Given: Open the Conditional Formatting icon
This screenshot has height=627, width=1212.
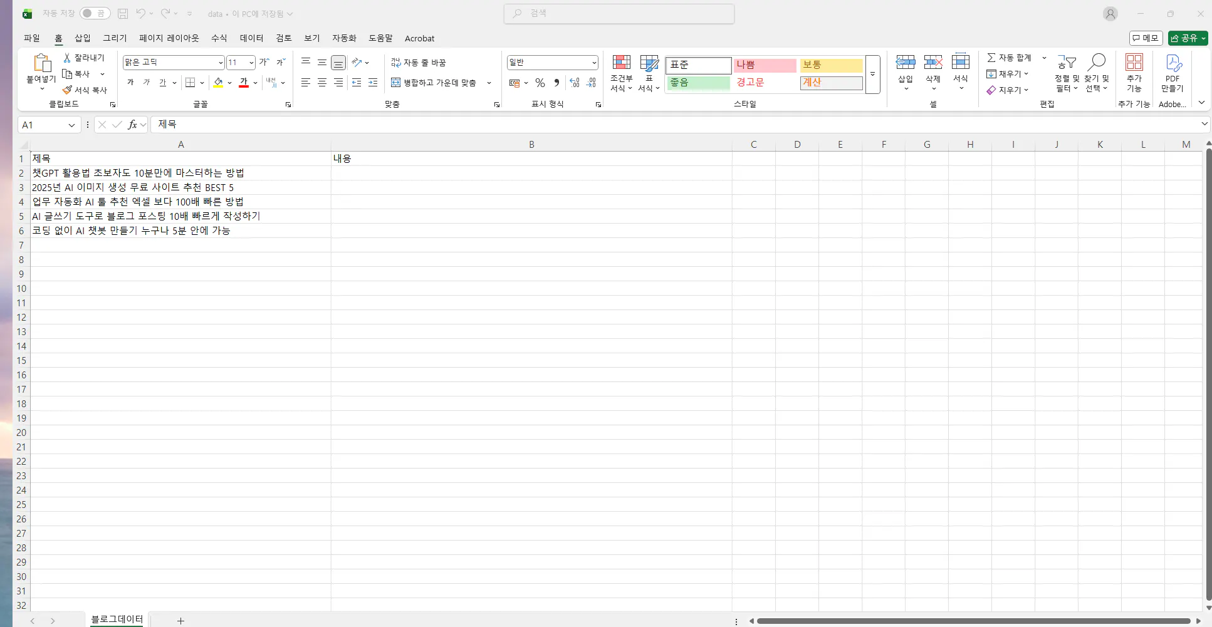Looking at the screenshot, I should tap(621, 63).
